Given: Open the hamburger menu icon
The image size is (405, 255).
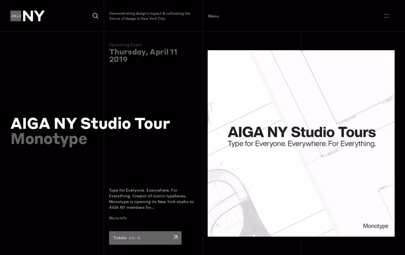Looking at the screenshot, I should pos(386,16).
